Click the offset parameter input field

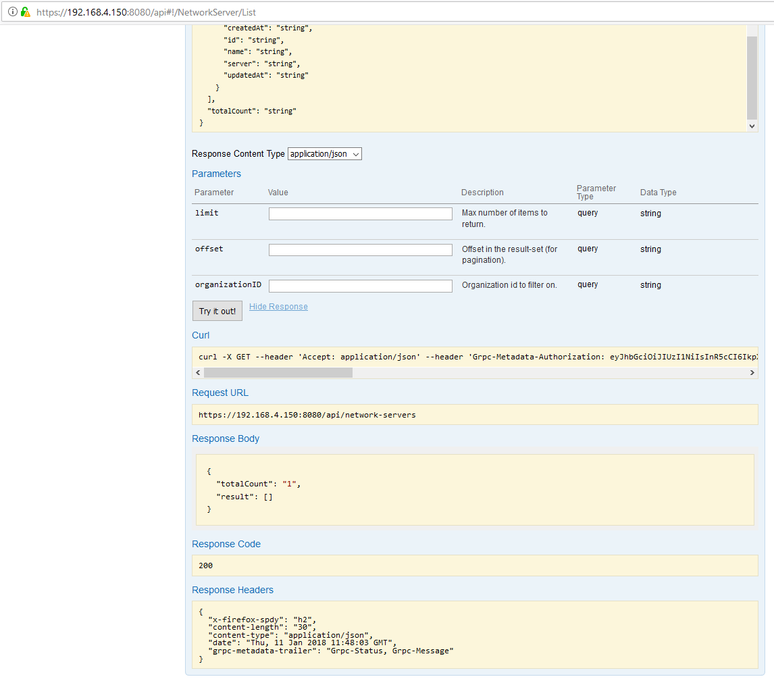tap(361, 250)
